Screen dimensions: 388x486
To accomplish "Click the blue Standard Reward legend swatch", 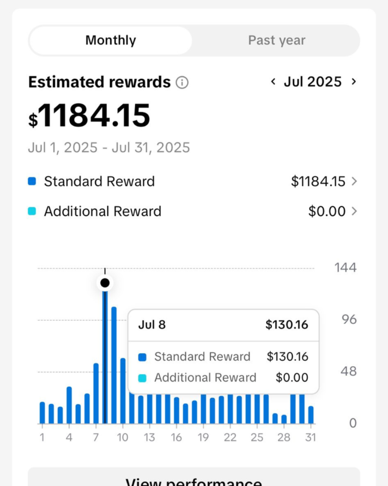I will click(x=32, y=182).
